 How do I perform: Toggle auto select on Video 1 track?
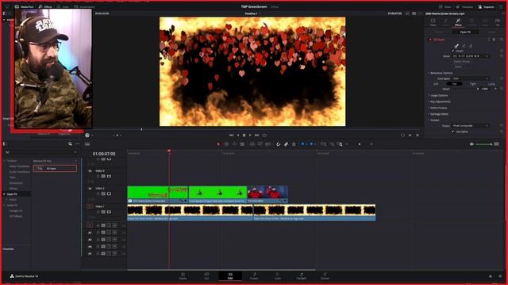103,211
